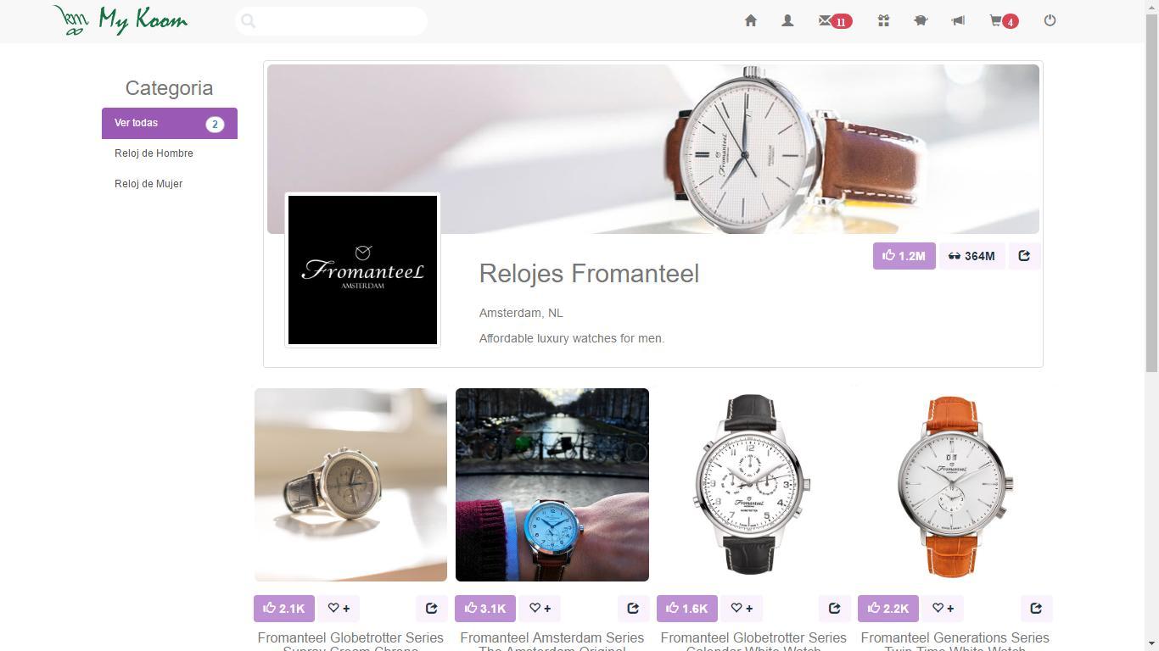Share the Relojes Fromanteel store page
Viewport: 1159px width, 651px height.
pyautogui.click(x=1024, y=256)
